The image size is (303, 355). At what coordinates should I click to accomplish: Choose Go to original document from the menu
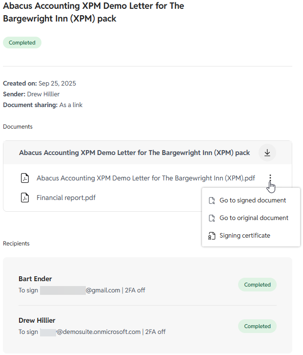tap(254, 218)
